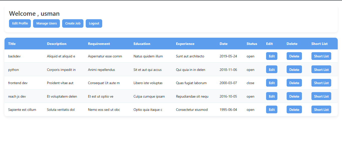
Task: View Short List for python job
Action: pyautogui.click(x=321, y=70)
